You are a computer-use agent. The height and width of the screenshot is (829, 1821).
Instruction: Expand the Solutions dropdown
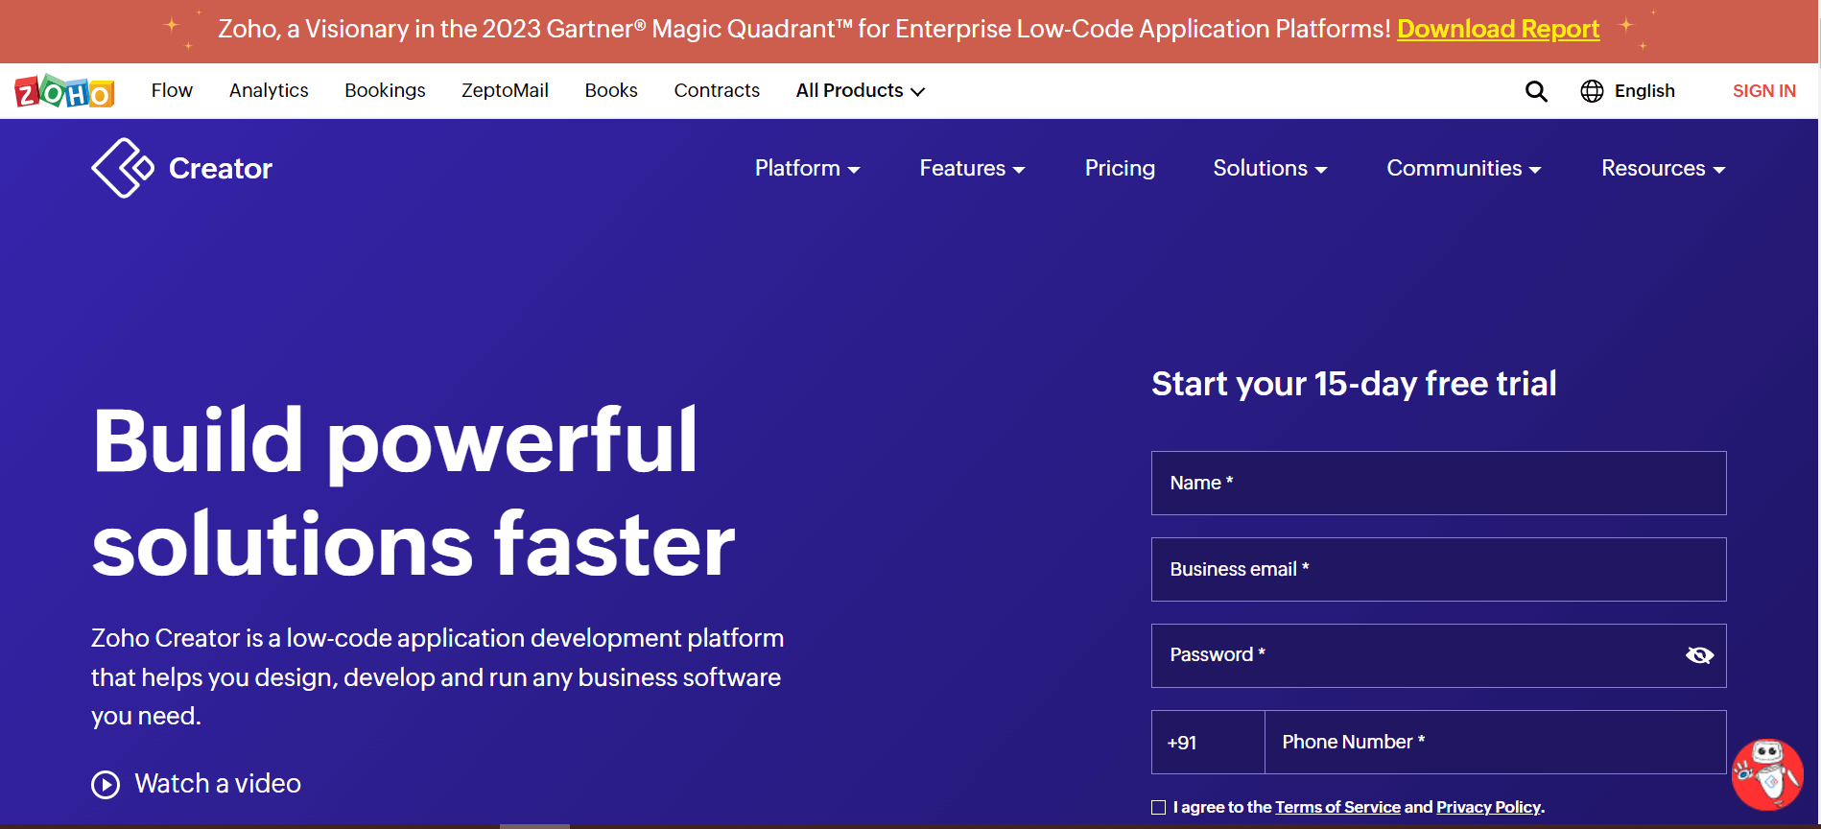1269,169
